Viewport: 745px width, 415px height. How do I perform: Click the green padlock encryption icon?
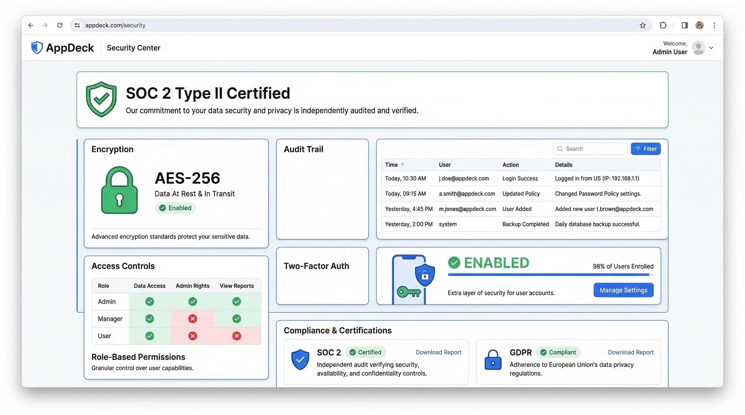(119, 190)
